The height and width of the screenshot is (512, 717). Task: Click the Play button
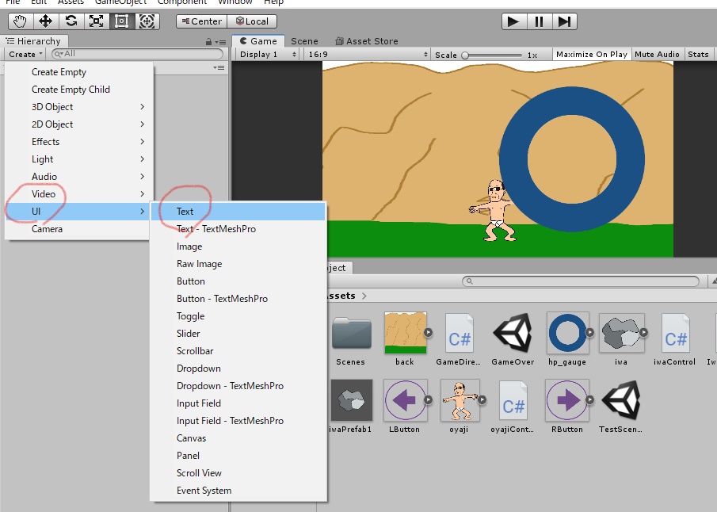[513, 21]
